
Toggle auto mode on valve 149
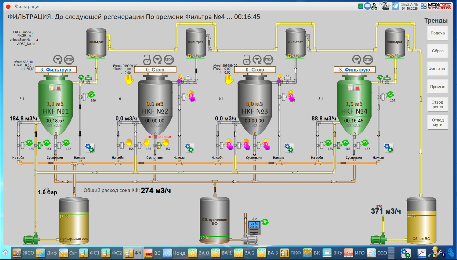pyautogui.click(x=91, y=95)
